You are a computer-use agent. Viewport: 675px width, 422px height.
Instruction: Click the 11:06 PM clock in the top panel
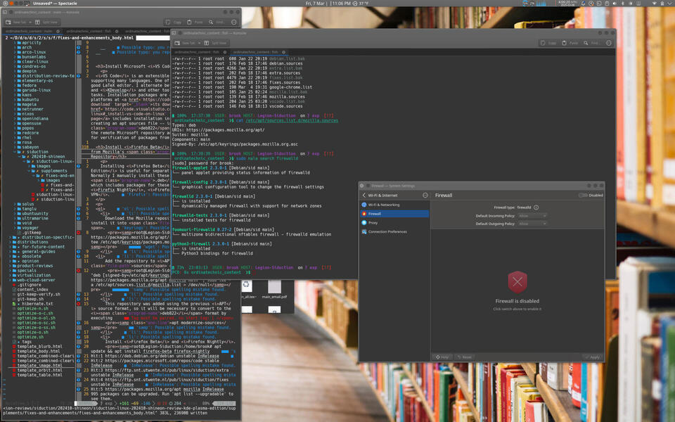tap(340, 3)
